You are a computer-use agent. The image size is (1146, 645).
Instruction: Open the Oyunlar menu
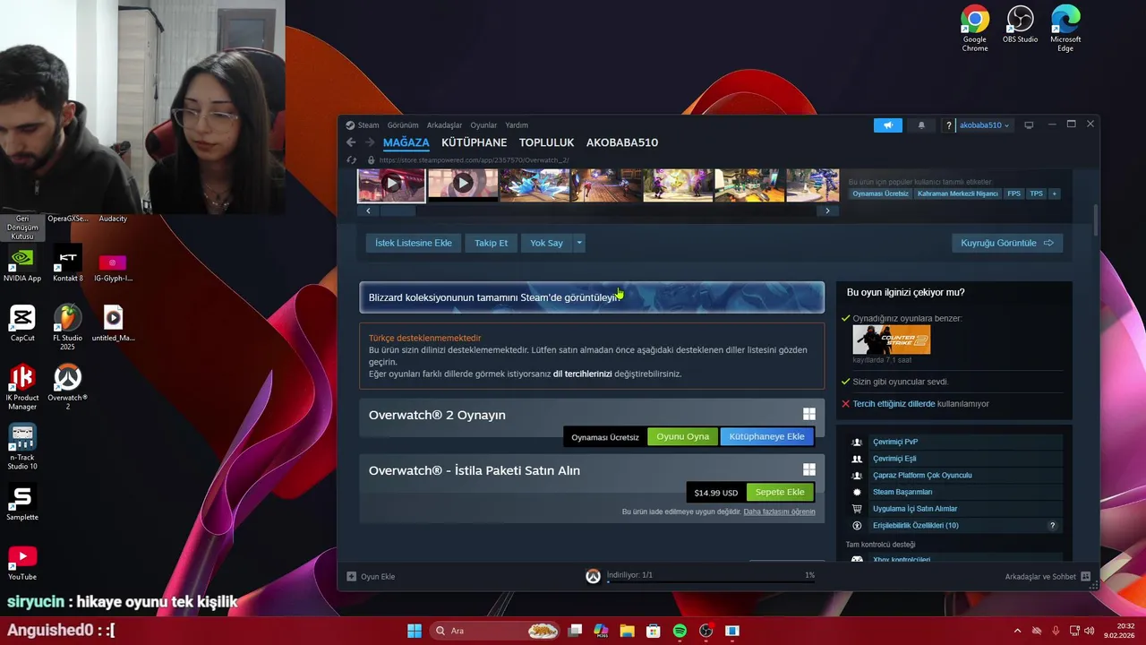pos(483,125)
